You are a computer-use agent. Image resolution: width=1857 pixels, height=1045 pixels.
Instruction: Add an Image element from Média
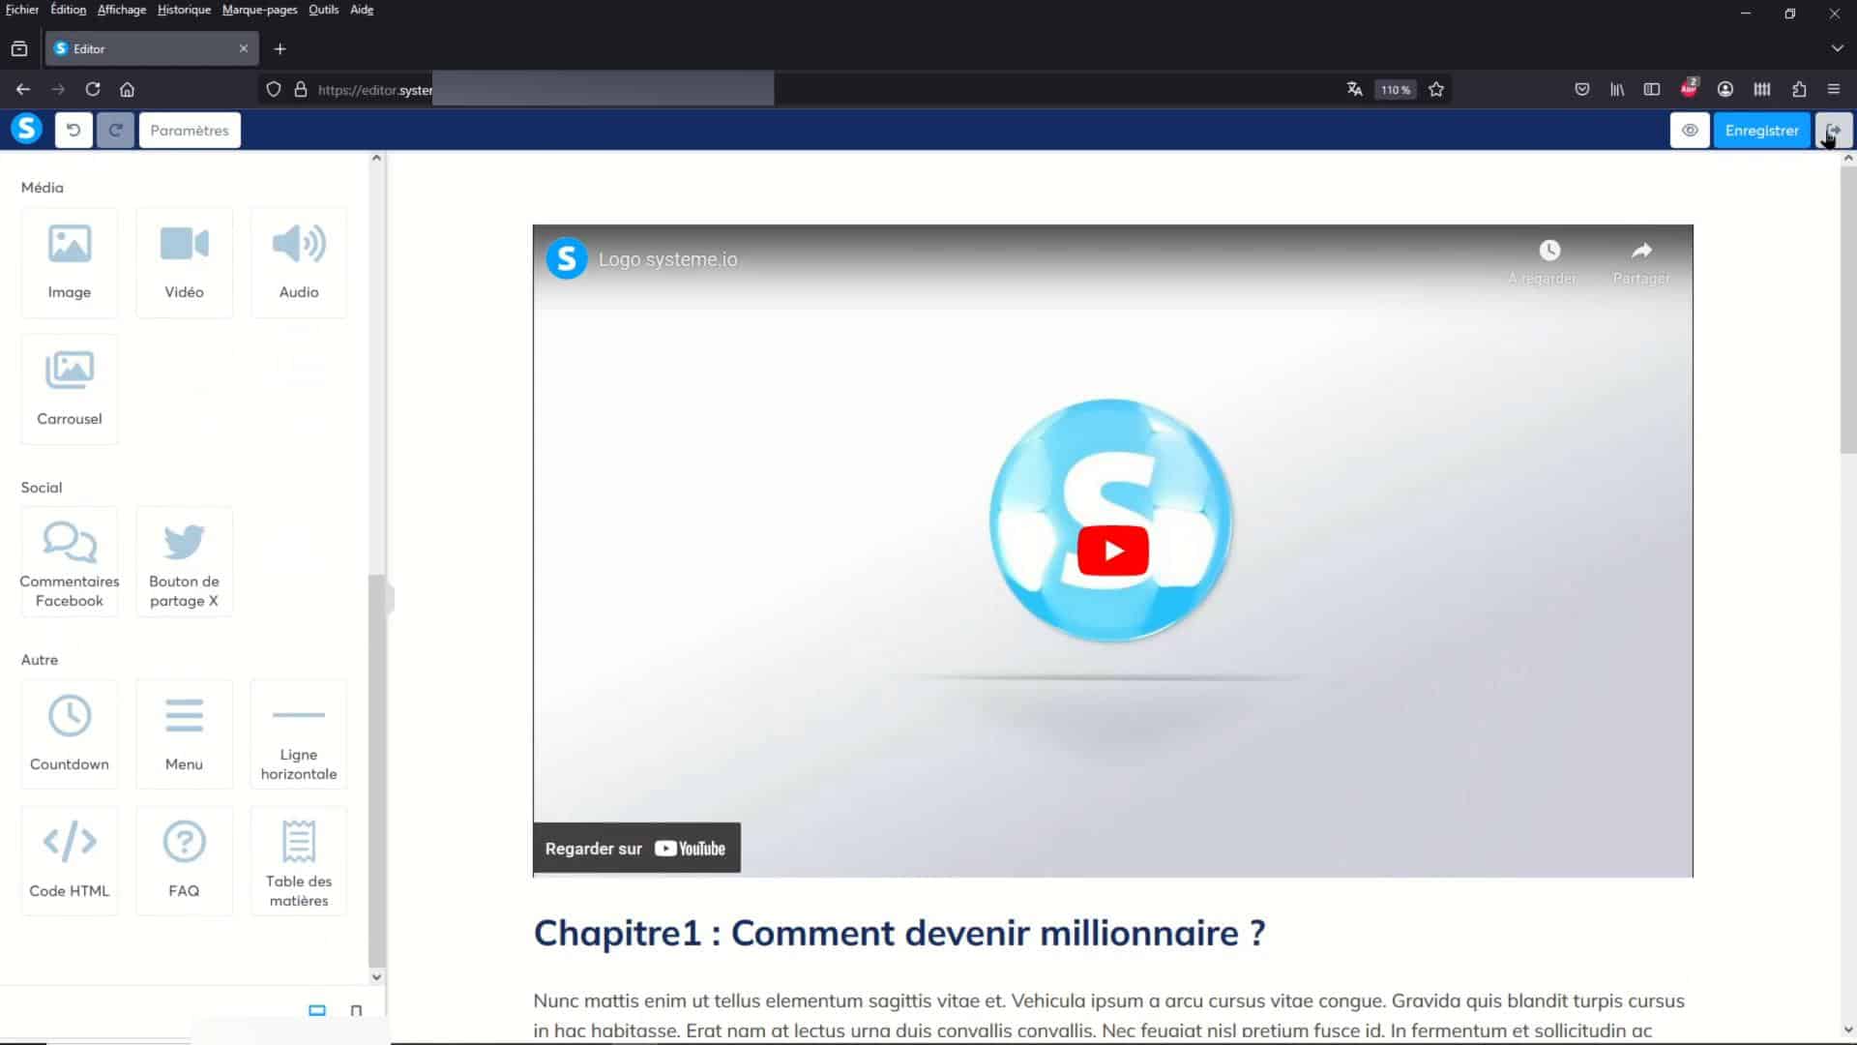[70, 262]
